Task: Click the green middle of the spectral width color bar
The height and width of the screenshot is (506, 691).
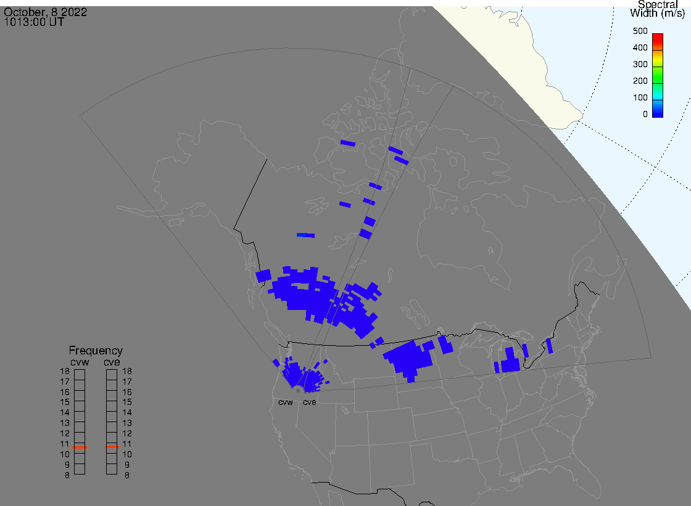Action: pyautogui.click(x=658, y=75)
